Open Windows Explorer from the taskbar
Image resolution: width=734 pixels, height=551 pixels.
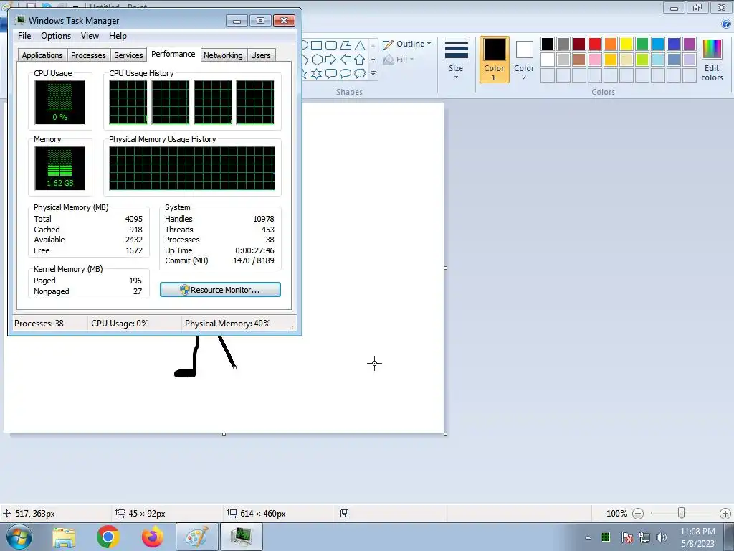pos(64,537)
